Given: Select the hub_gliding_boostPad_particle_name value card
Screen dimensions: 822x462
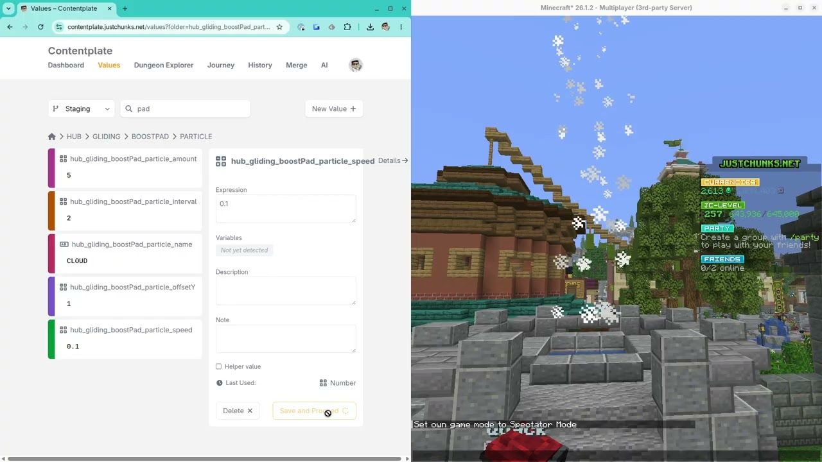Looking at the screenshot, I should pos(125,253).
